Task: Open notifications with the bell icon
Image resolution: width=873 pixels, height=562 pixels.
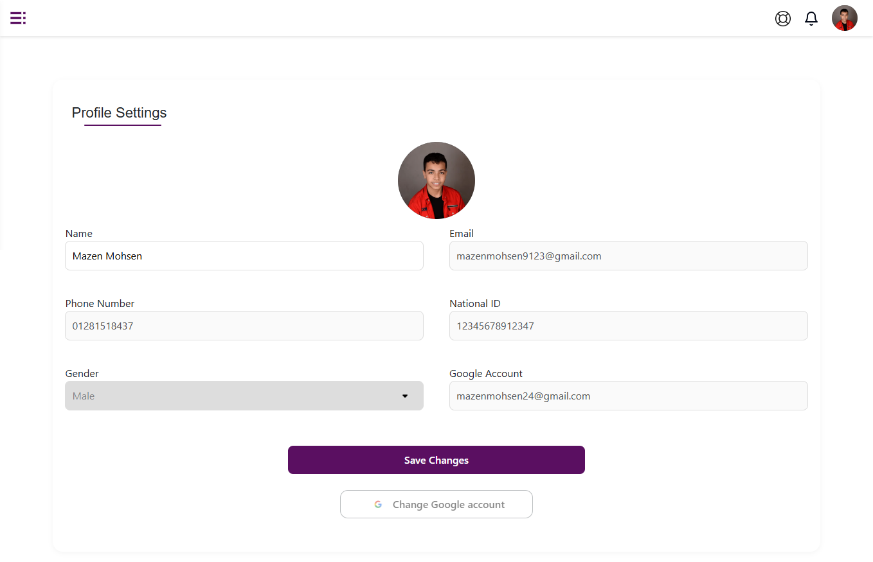Action: (x=811, y=19)
